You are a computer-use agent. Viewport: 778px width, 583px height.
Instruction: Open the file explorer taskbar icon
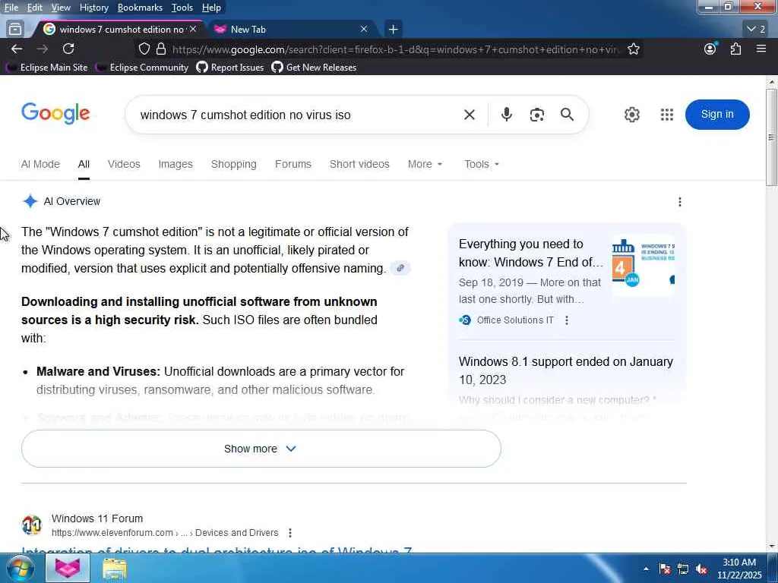tap(114, 568)
